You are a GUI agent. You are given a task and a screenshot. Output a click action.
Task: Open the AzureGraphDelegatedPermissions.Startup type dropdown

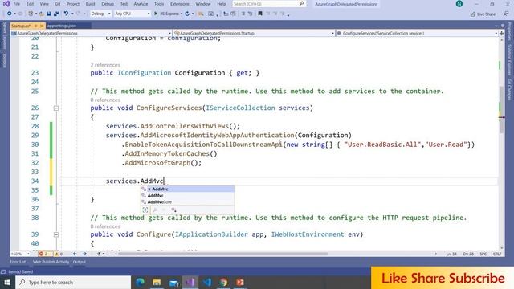click(254, 33)
